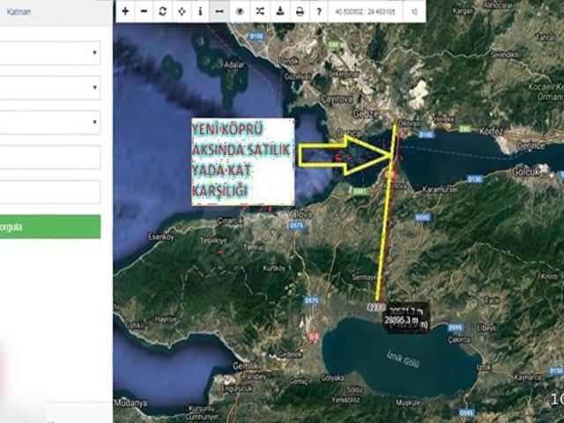Open the third dropdown in side panel
The height and width of the screenshot is (423, 564).
tap(49, 122)
